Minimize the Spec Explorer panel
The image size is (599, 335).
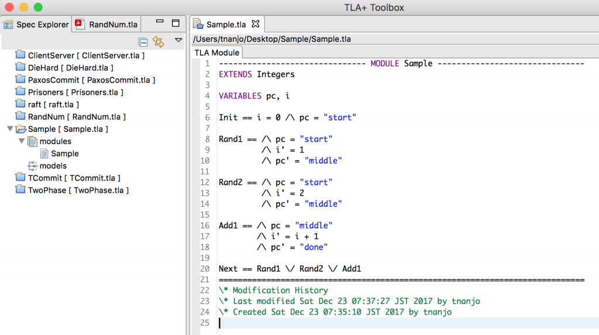click(x=160, y=22)
